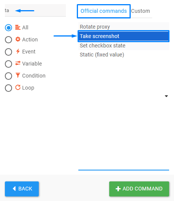This screenshot has height=201, width=174.
Task: Switch to the Official commands tab
Action: pos(104,11)
